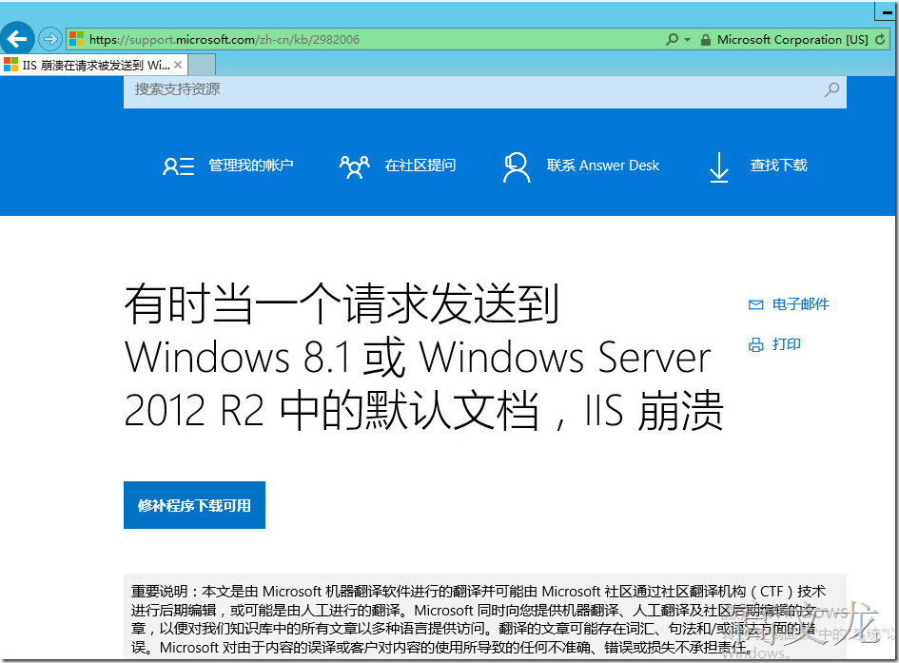Viewport: 899px width, 663px height.
Task: Click the 电子邮件 envelope icon
Action: click(x=755, y=304)
